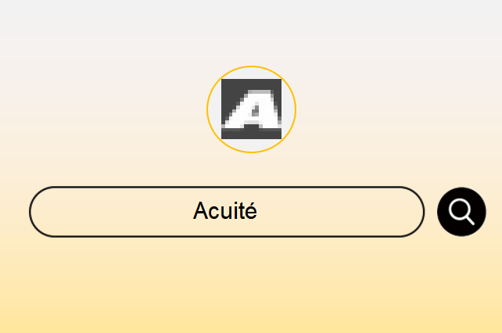Open the profile circle with A image
The width and height of the screenshot is (502, 333).
point(251,109)
